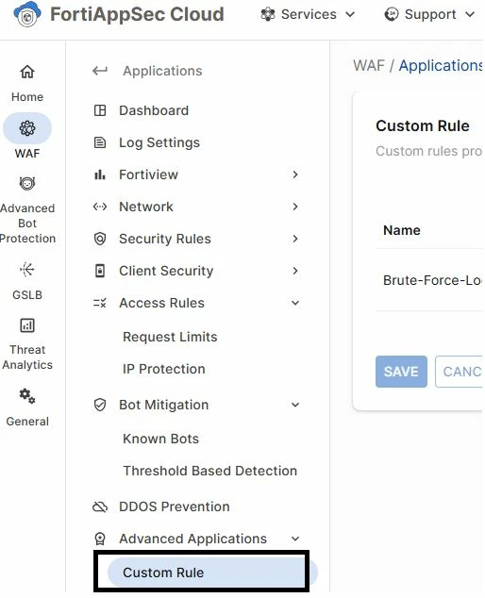Click the DDOS Prevention cloud icon
Viewport: 485px width, 598px height.
(100, 507)
